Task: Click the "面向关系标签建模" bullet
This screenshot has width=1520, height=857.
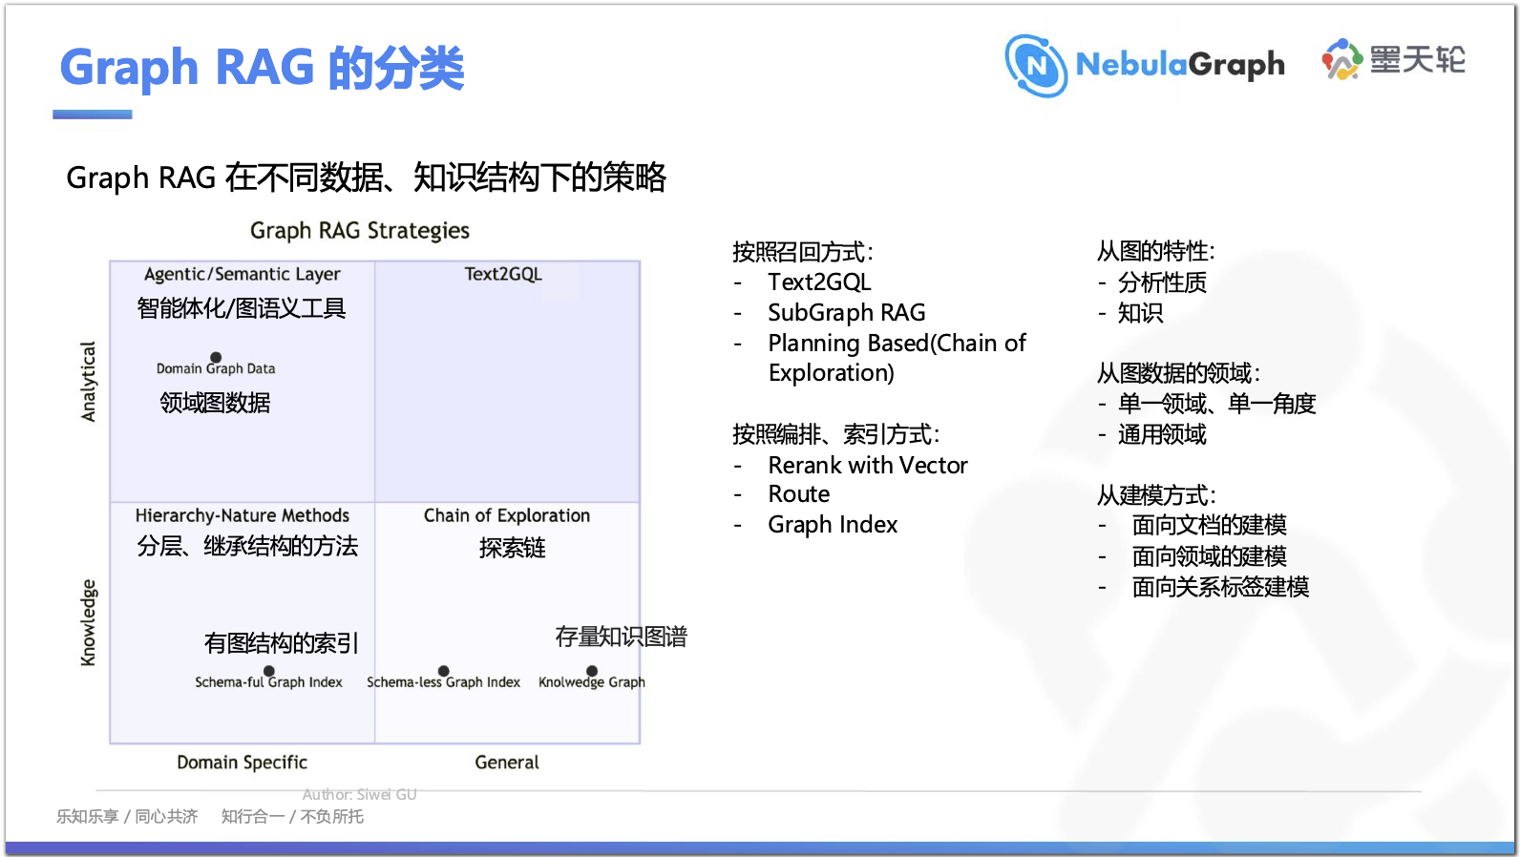Action: (1220, 587)
